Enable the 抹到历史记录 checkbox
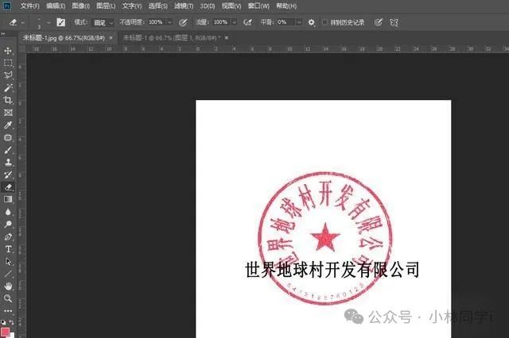 coord(324,22)
